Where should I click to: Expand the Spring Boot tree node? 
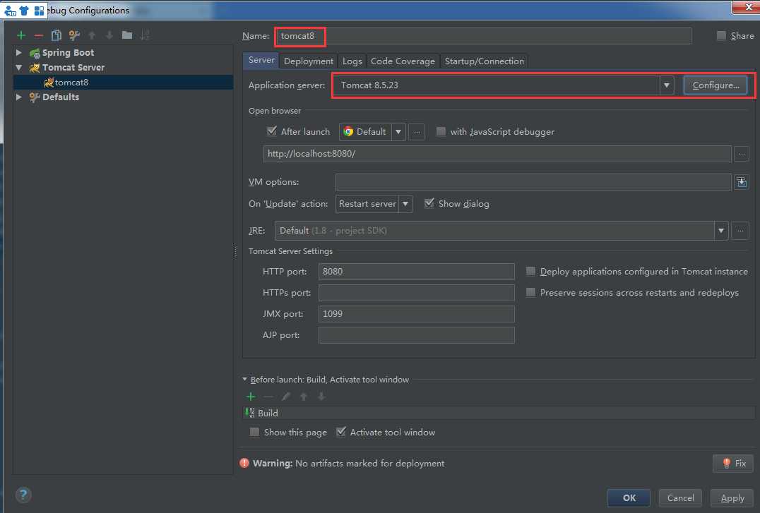(18, 52)
